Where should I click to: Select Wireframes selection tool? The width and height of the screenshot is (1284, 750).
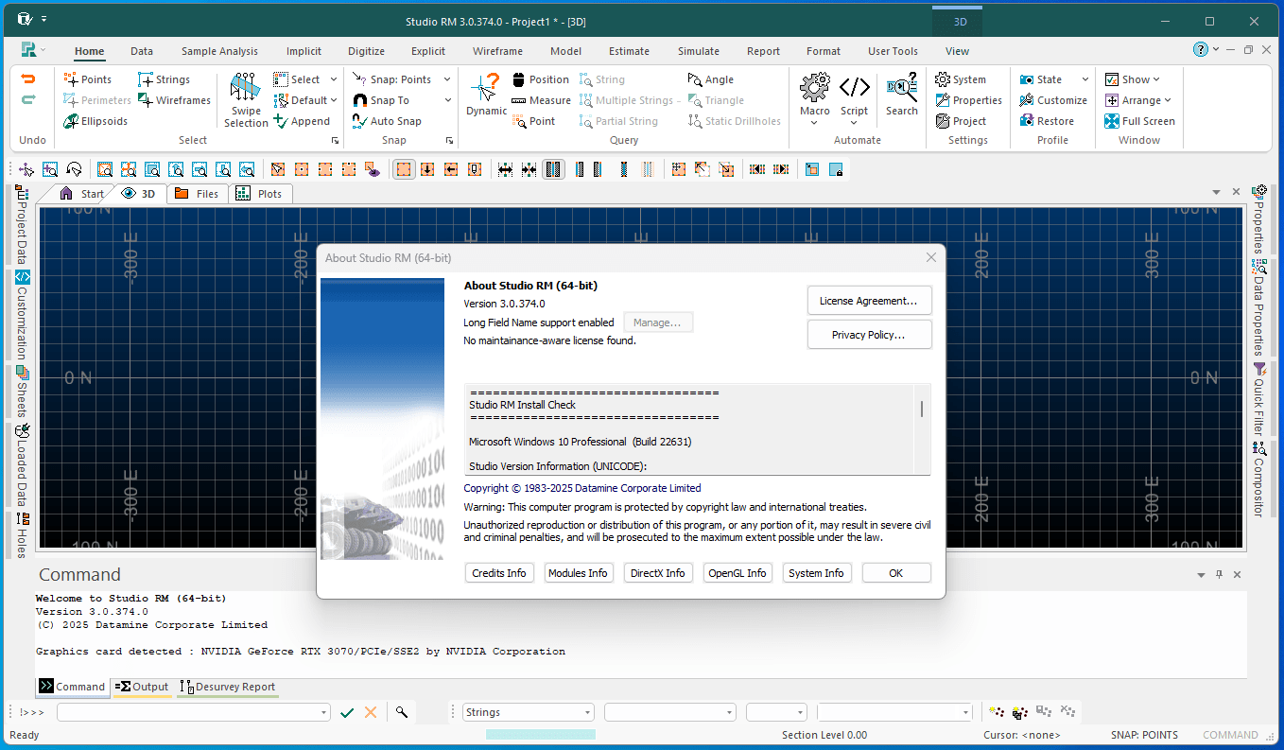(x=175, y=100)
